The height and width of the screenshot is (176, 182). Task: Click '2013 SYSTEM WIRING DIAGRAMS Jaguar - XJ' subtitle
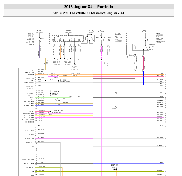[x=88, y=13]
